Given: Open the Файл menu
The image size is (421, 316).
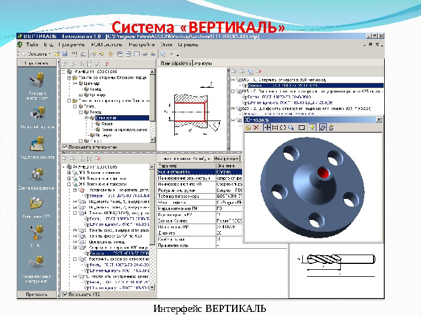Looking at the screenshot, I should (32, 44).
